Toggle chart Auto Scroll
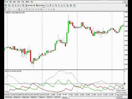Image resolution: width=132 pixels, height=99 pixels. (62, 5)
